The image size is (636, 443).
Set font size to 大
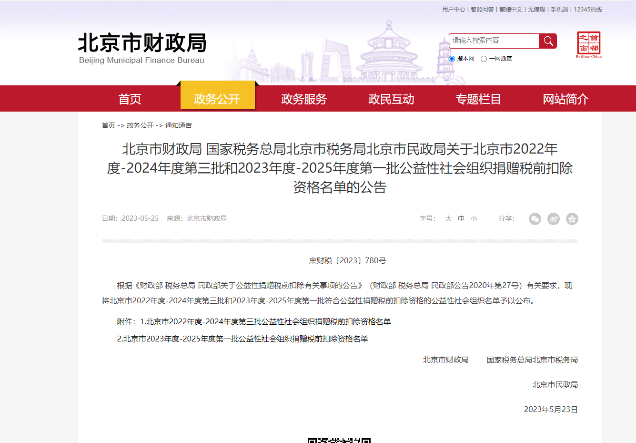(448, 218)
